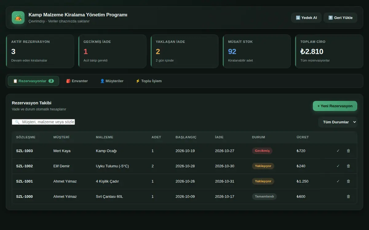Mark SZL-1003 Mert Kaya reservation as returned
The width and height of the screenshot is (369, 230).
click(338, 151)
